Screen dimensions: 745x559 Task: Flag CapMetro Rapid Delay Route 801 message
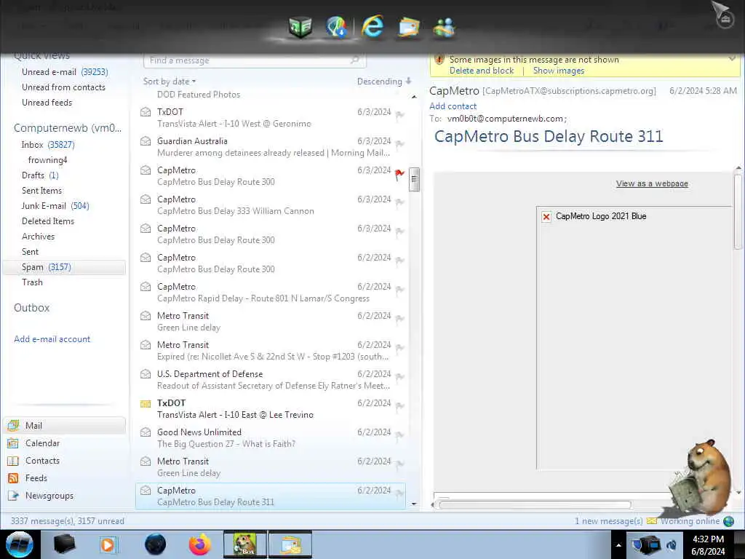coord(399,290)
